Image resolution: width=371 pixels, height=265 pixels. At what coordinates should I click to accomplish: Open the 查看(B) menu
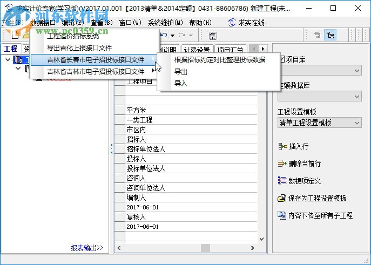pos(102,23)
